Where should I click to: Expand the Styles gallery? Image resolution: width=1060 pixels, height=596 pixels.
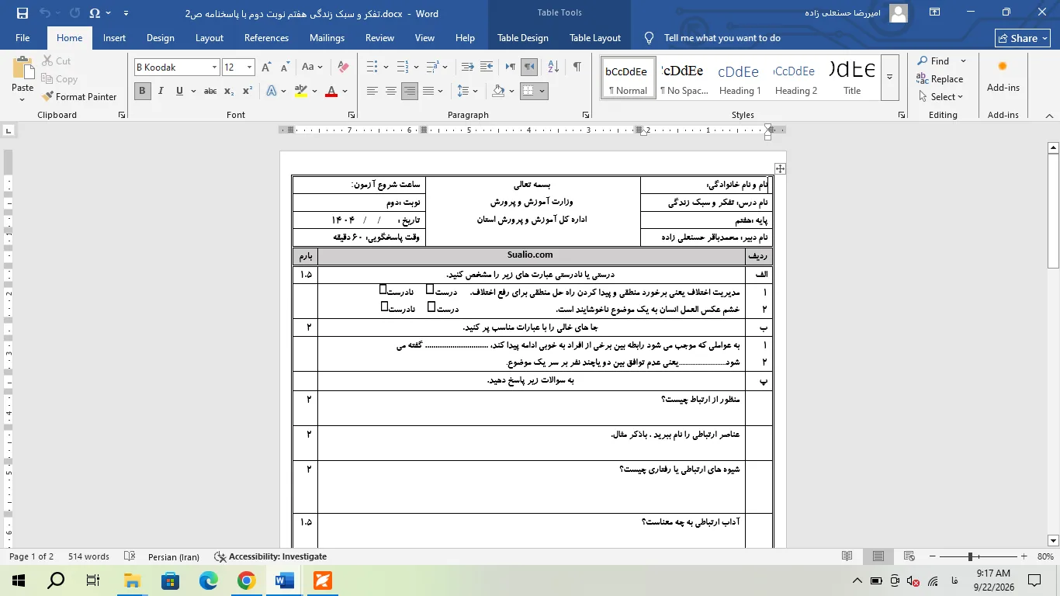(890, 77)
